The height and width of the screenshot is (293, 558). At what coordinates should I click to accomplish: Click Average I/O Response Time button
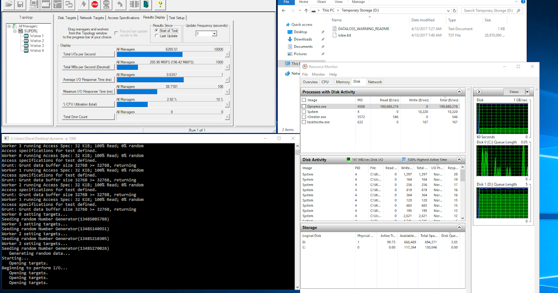click(88, 80)
